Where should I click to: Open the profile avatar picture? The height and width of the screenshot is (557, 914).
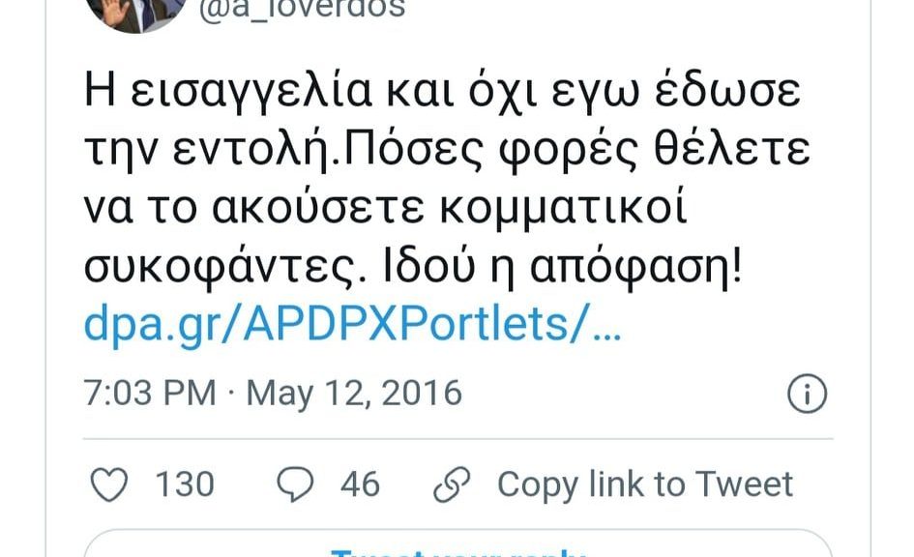(x=137, y=12)
